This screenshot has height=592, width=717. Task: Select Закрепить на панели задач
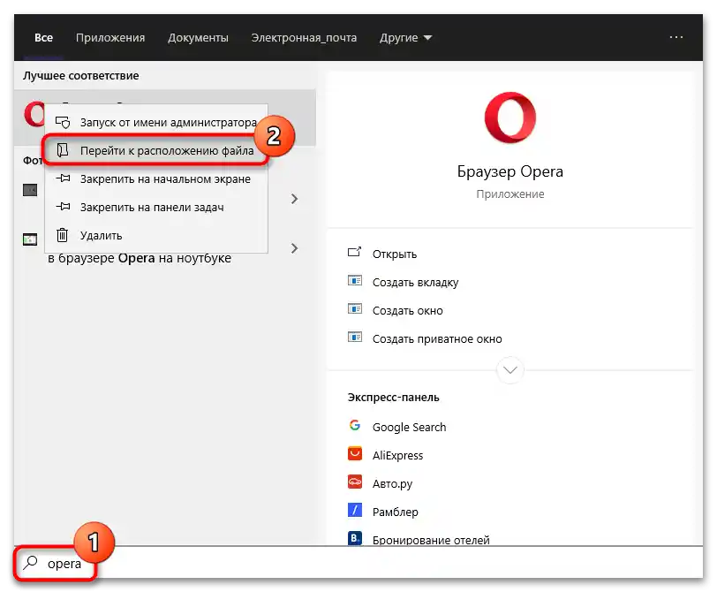156,207
